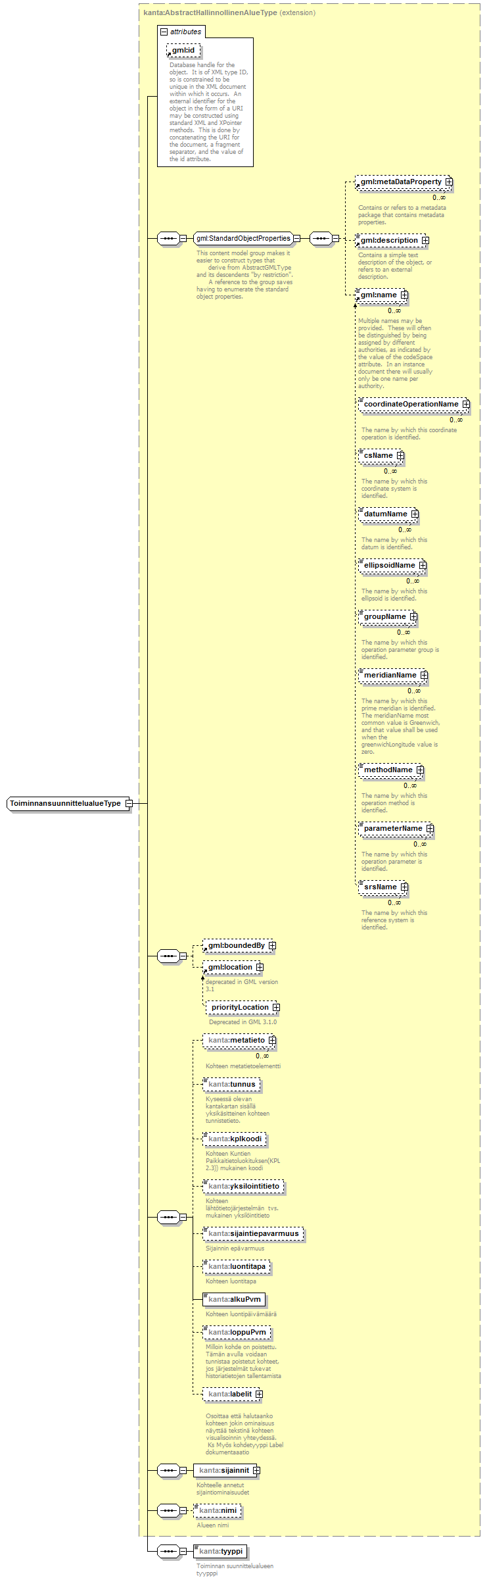Expand gml:description element
The width and height of the screenshot is (487, 1580).
(425, 240)
